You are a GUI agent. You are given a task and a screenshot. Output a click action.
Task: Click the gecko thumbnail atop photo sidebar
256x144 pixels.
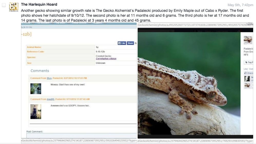248,40
